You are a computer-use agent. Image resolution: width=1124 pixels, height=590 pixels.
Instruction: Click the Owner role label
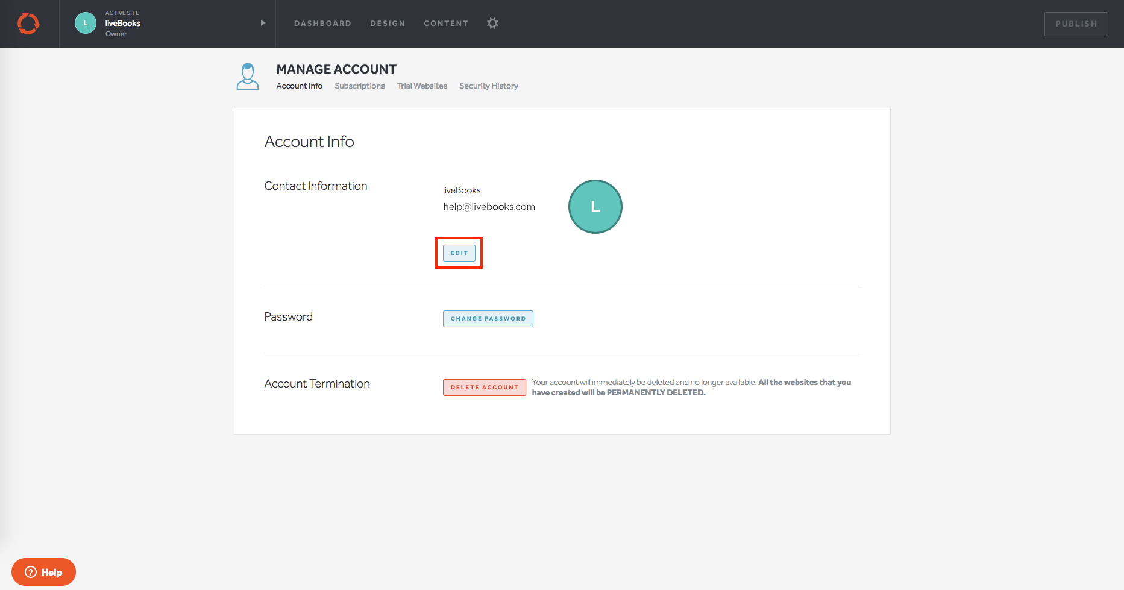click(x=116, y=34)
